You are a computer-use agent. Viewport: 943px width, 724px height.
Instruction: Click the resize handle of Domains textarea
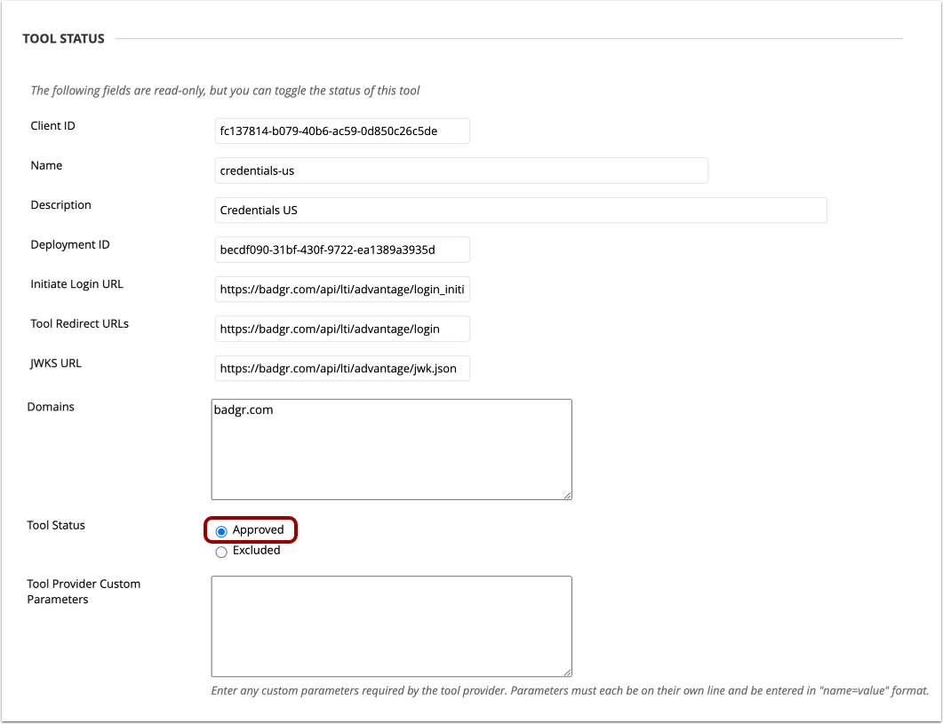click(566, 494)
